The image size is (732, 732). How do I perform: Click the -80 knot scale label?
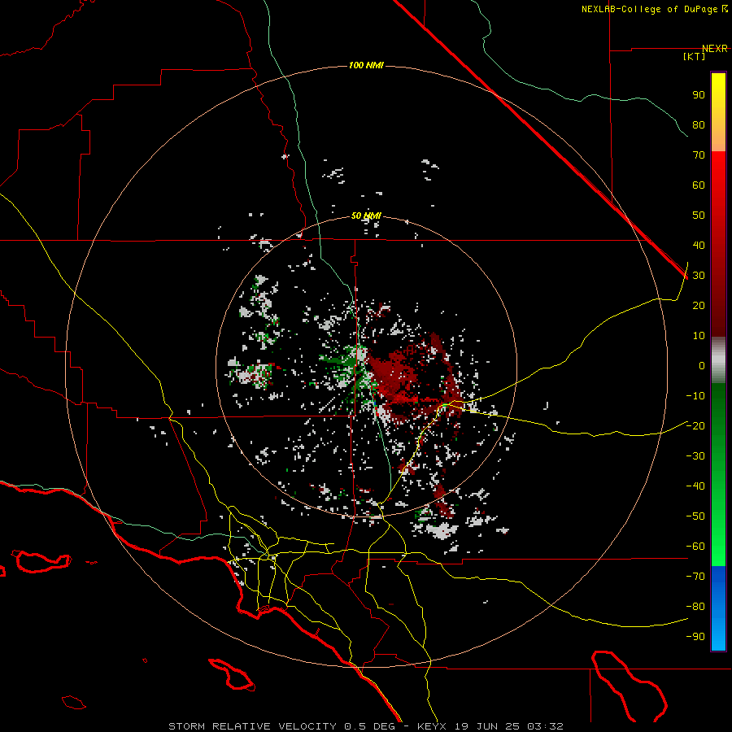click(x=695, y=607)
